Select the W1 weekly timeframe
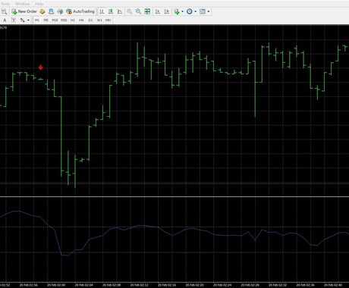349x288 pixels. (99, 20)
